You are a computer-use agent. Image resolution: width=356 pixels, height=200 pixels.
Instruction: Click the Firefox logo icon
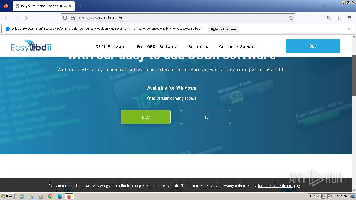coord(6,6)
